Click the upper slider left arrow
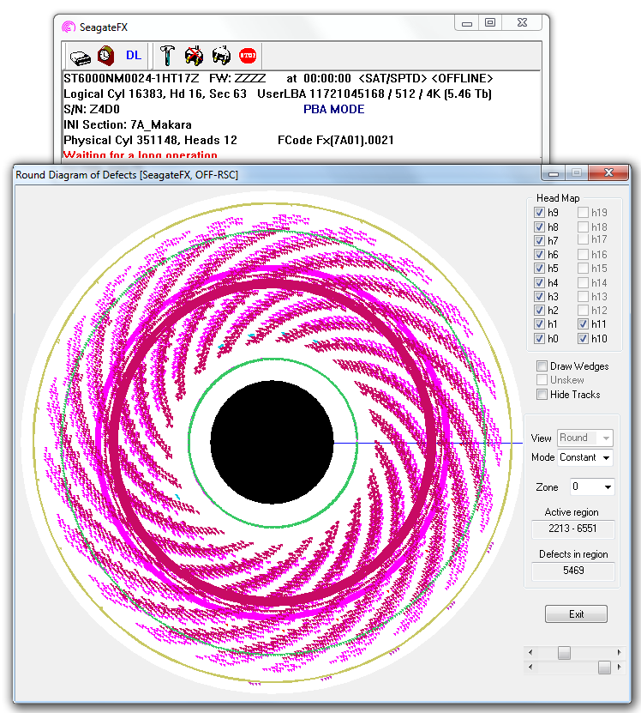This screenshot has height=713, width=641. (x=530, y=653)
